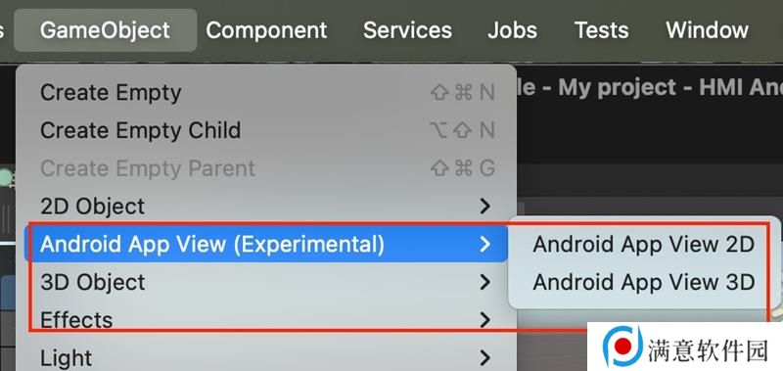Click the chevron arrow beside 2D Object
The image size is (783, 371).
tap(484, 207)
